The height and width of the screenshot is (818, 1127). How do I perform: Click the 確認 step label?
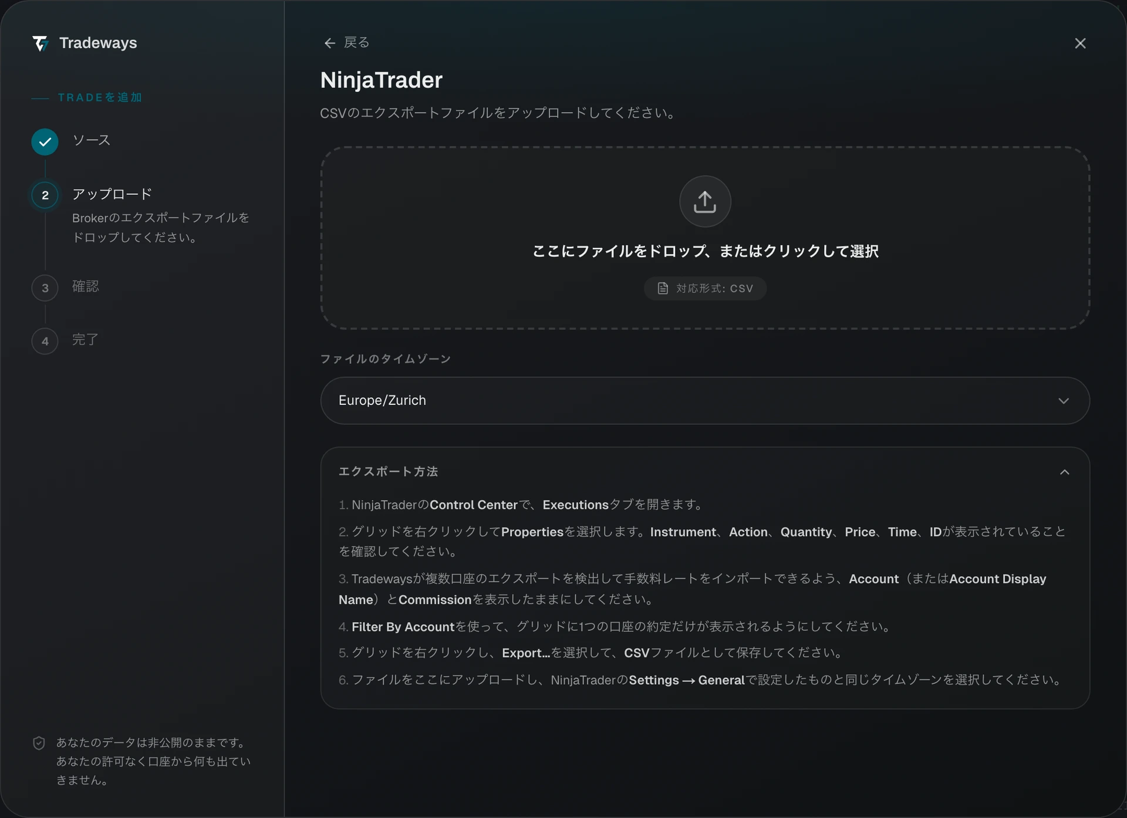[86, 286]
